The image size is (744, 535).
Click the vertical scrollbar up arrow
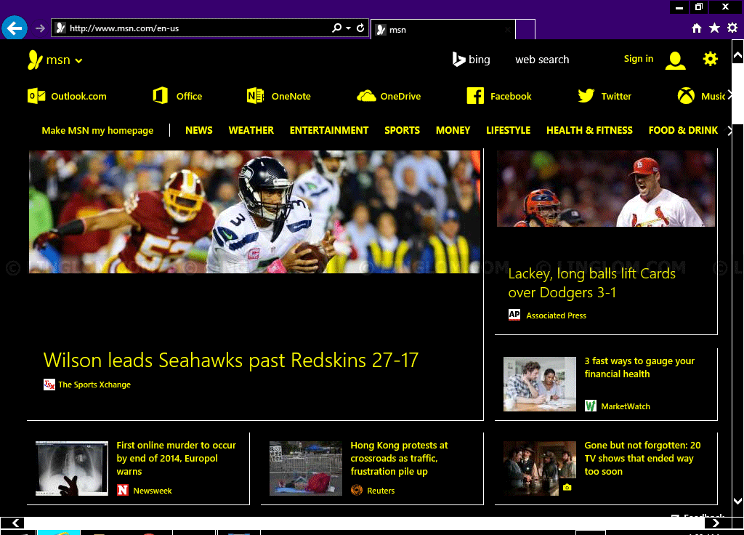[x=737, y=56]
